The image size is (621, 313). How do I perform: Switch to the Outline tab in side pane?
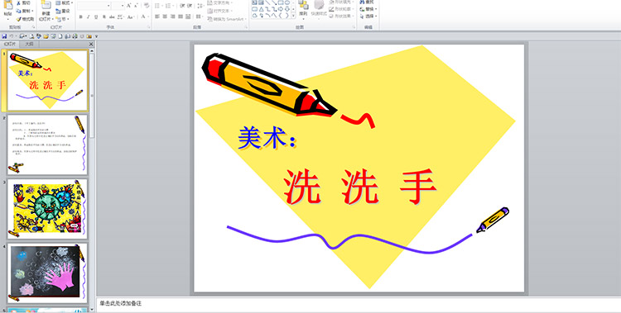point(29,45)
